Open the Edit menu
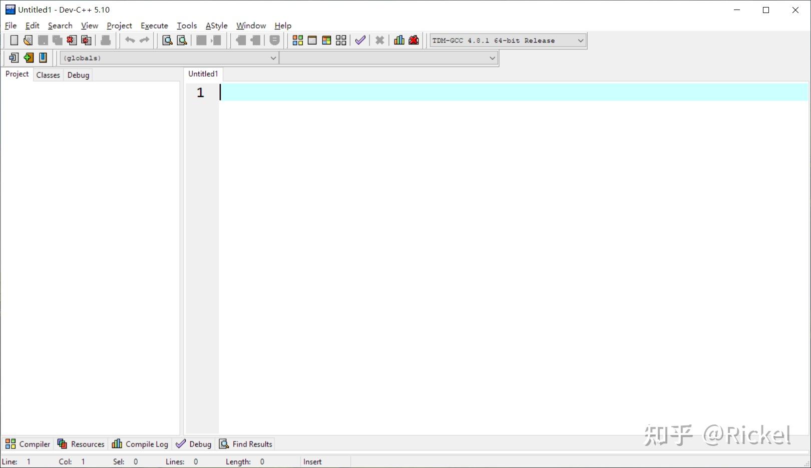811x468 pixels. click(x=33, y=26)
